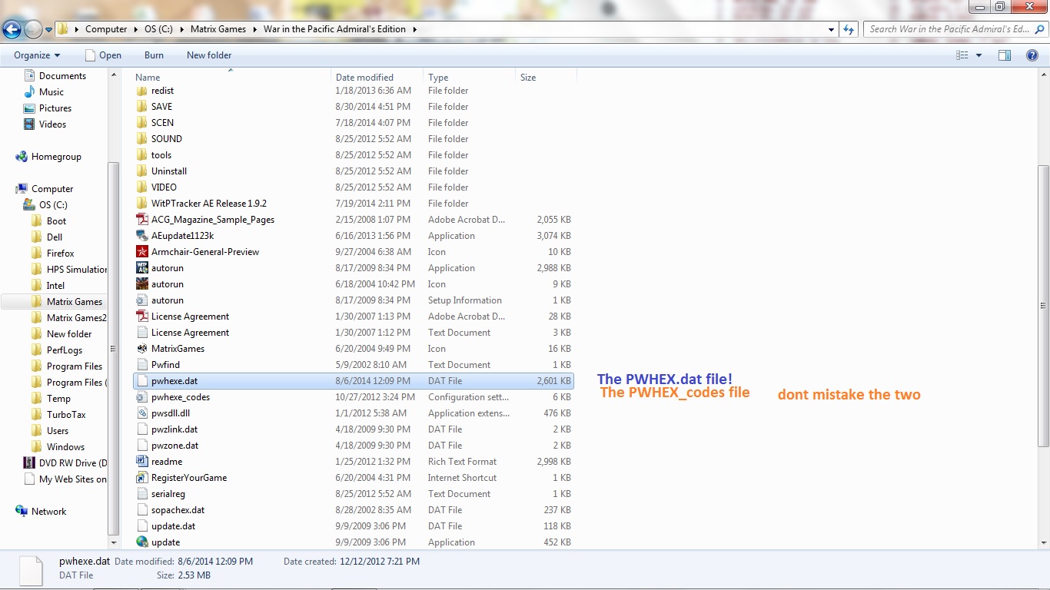Click the Back navigation arrow button
The height and width of the screenshot is (590, 1050).
(x=12, y=29)
